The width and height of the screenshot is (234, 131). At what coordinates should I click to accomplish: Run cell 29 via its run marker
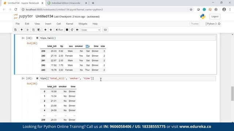pyautogui.click(x=37, y=78)
